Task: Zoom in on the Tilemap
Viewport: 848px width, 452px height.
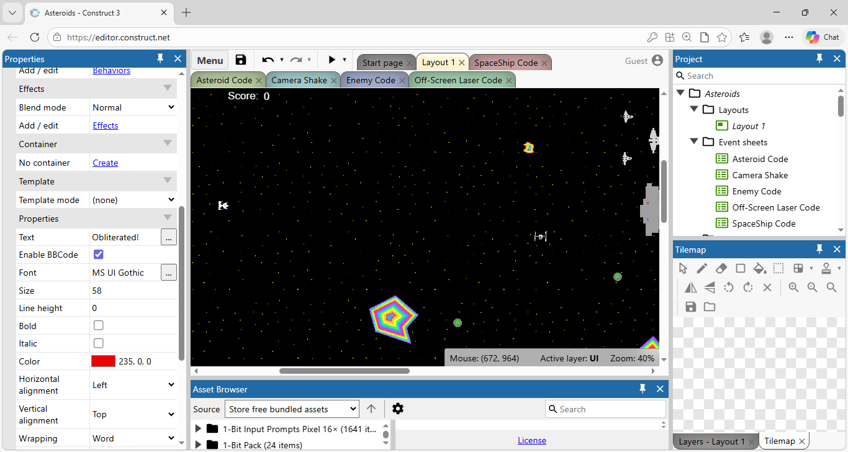Action: (x=793, y=287)
